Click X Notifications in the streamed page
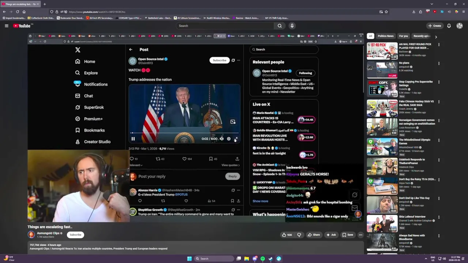The height and width of the screenshot is (263, 468). 91,84
